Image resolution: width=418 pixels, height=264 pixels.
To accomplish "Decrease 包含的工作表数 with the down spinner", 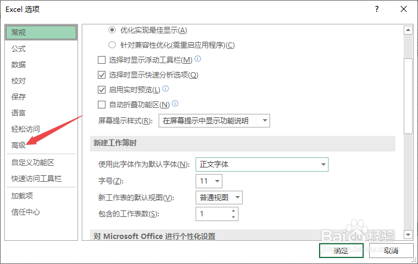I will coord(233,217).
